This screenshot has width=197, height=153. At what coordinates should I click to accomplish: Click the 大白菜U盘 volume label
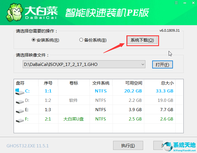[x=74, y=119]
